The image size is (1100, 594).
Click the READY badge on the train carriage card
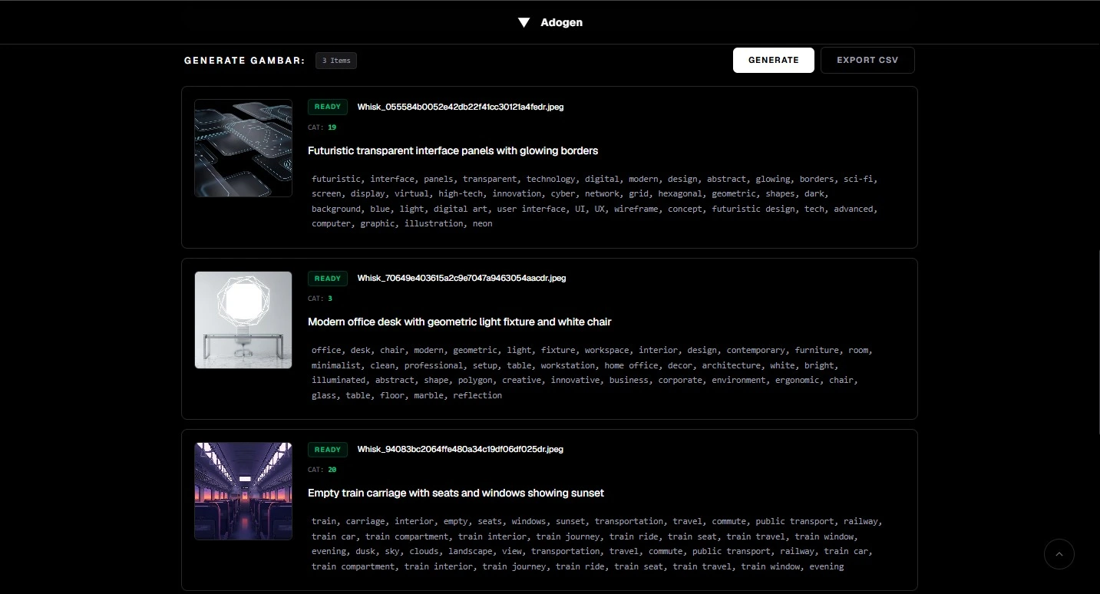(x=327, y=449)
